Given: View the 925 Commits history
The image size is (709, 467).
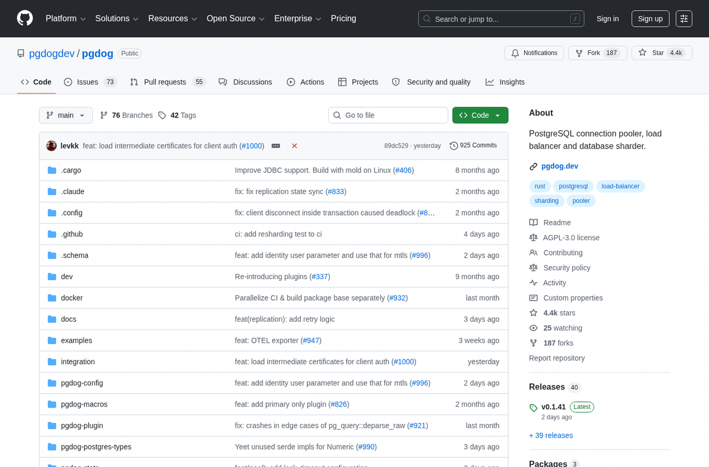Looking at the screenshot, I should 473,145.
